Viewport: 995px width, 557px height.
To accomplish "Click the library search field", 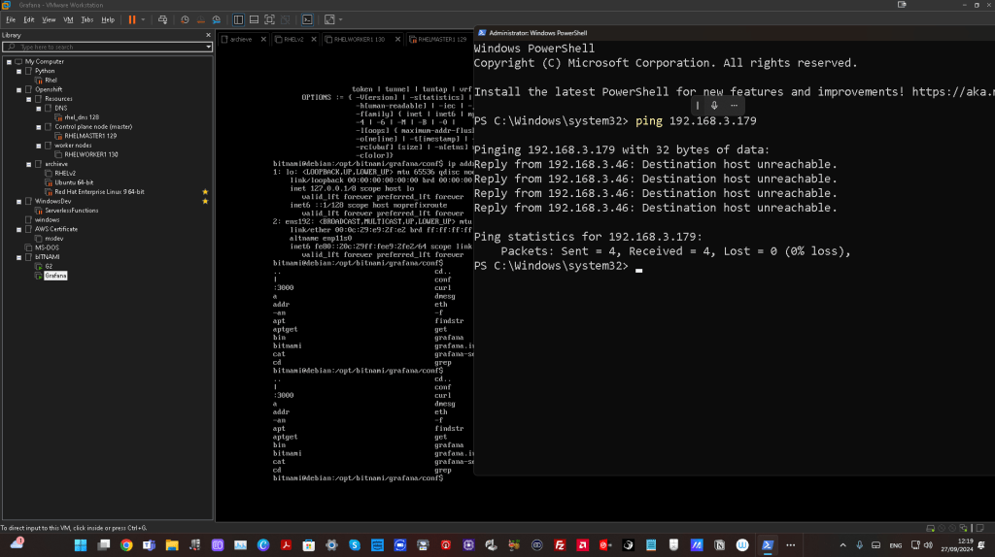I will click(105, 47).
